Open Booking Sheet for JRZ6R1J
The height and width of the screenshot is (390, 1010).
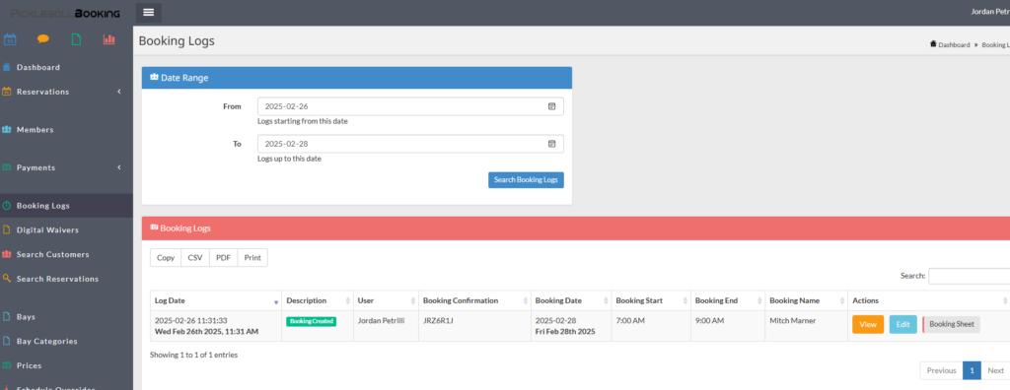[x=952, y=324]
